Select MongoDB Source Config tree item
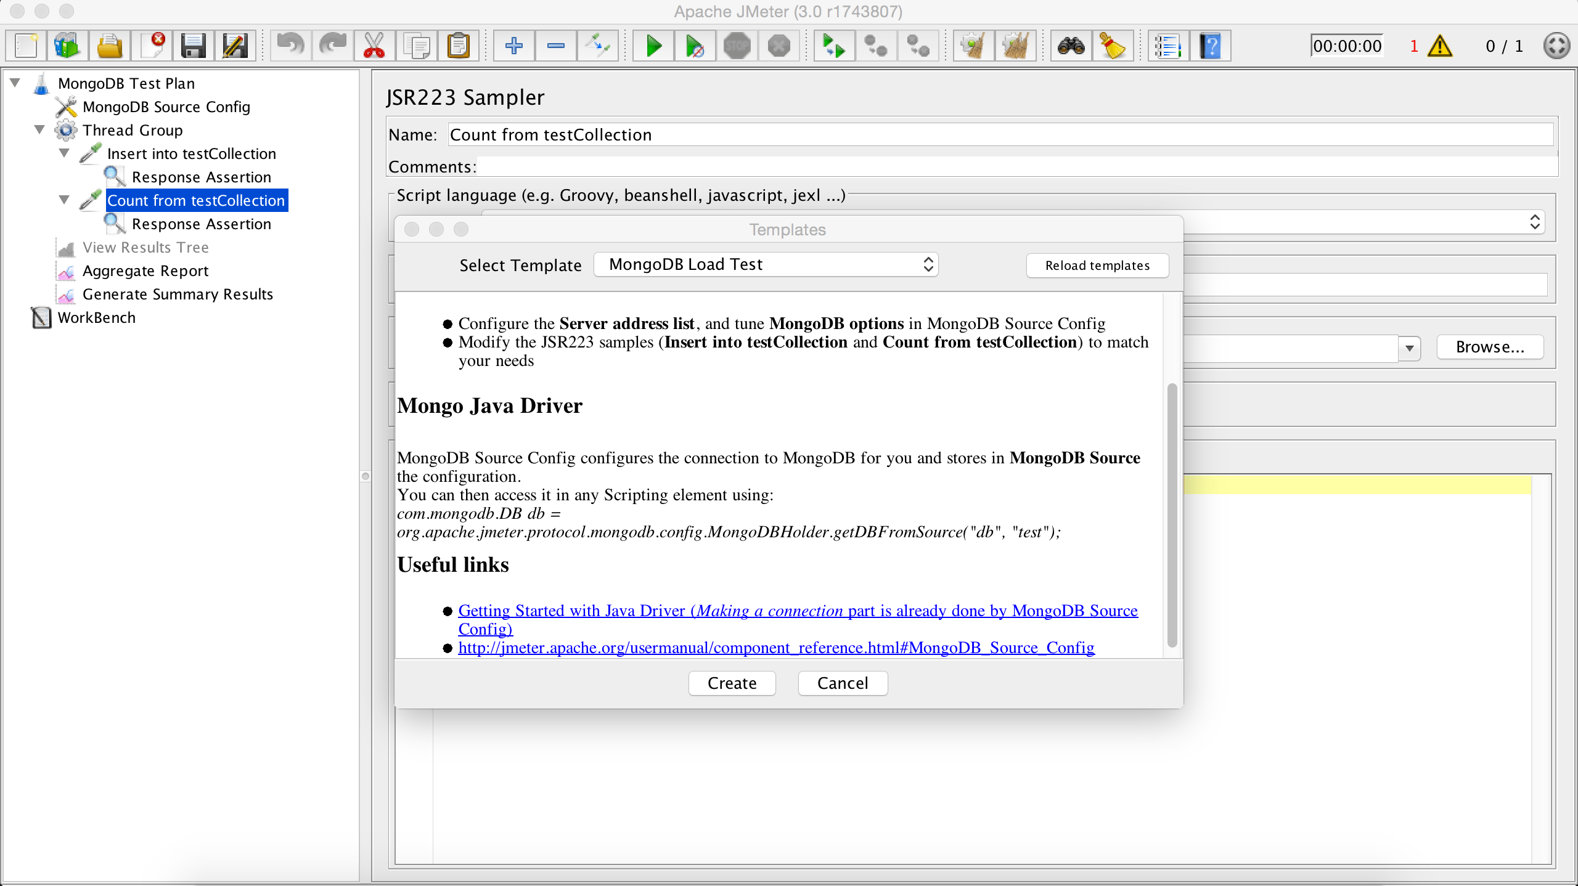 pyautogui.click(x=166, y=107)
